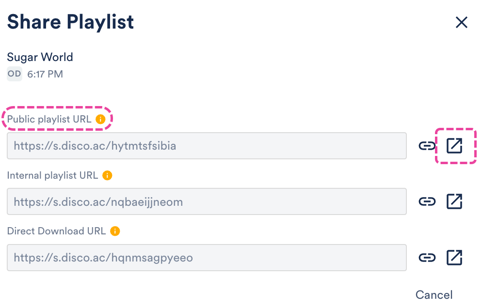This screenshot has width=482, height=307.
Task: Click the Sugar World playlist name
Action: point(40,57)
